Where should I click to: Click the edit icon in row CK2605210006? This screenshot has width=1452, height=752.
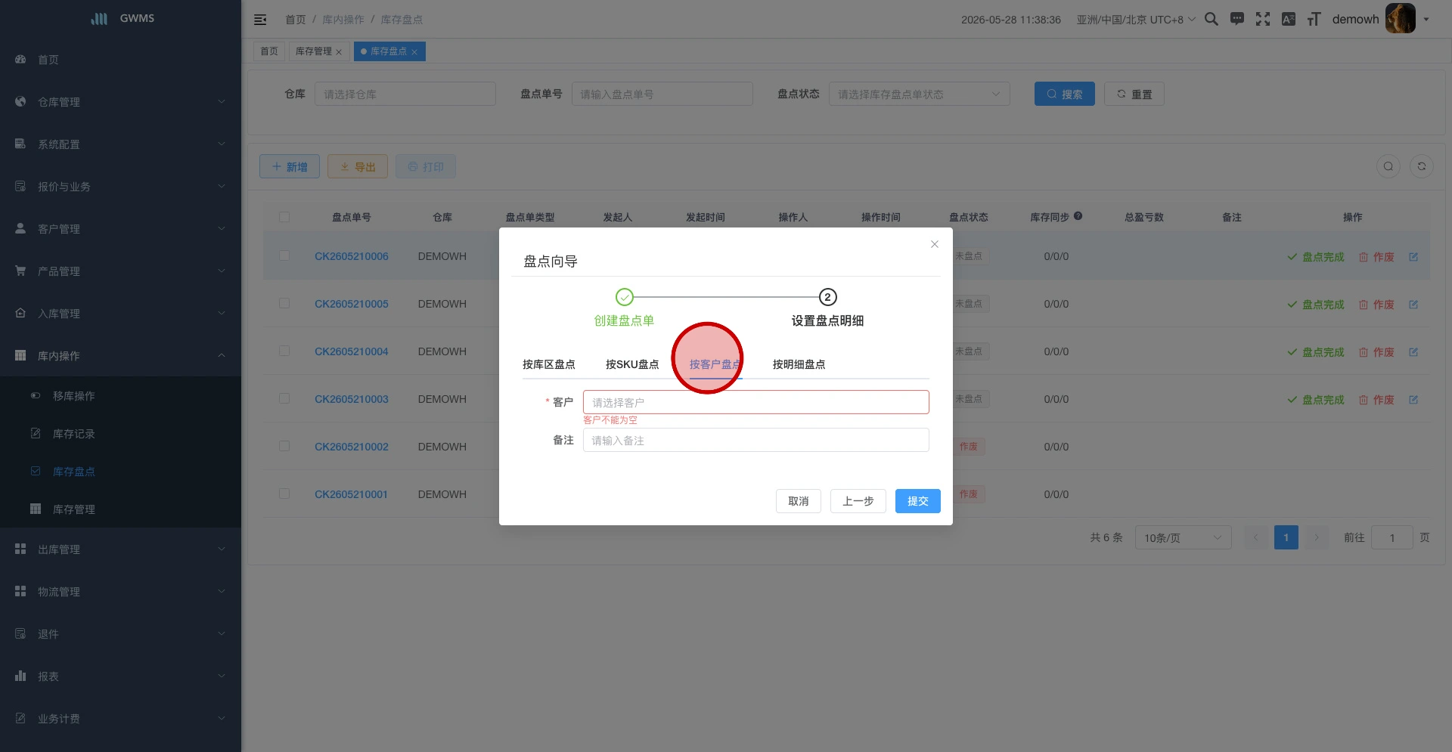pos(1413,257)
